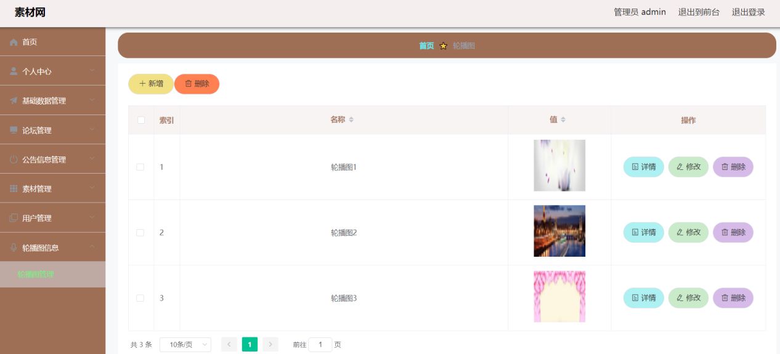This screenshot has height=354, width=780.
Task: Click the 索引 column header
Action: [x=166, y=120]
